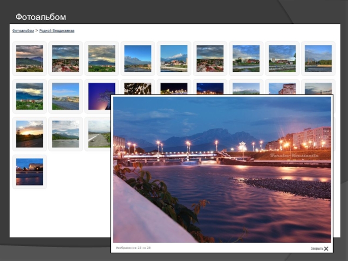This screenshot has height=261, width=348.
Task: Open third-row thumbnail of river and hills
Action: (66, 134)
